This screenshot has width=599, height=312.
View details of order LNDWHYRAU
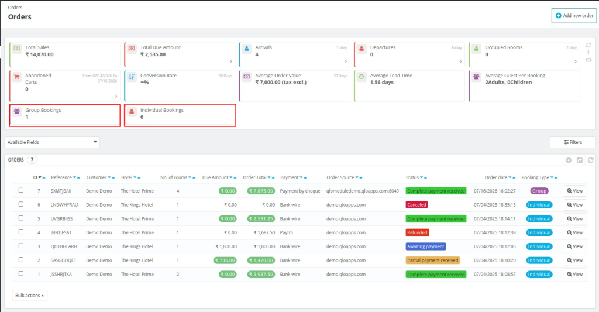coord(574,205)
